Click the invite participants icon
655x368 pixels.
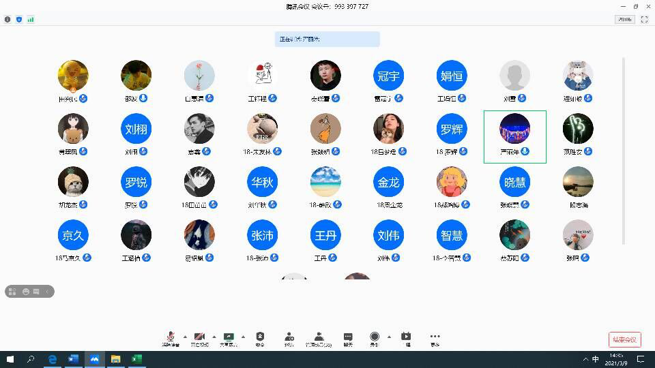pos(289,337)
